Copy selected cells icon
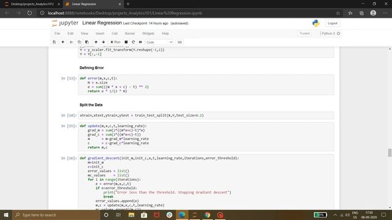 point(79,42)
